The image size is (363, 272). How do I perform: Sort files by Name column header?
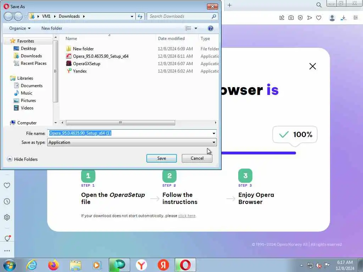tap(71, 39)
